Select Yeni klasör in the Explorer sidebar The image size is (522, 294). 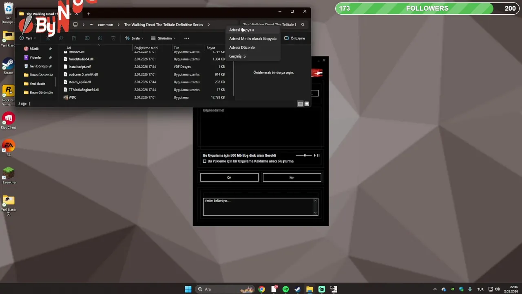(38, 84)
